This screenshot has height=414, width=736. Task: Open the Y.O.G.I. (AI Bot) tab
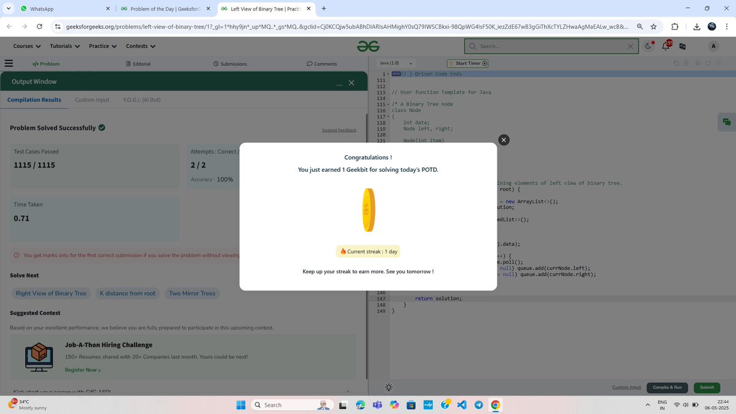click(x=142, y=99)
